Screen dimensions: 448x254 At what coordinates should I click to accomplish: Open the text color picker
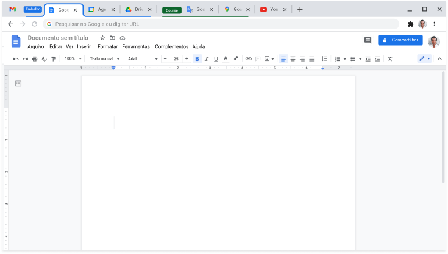[226, 59]
